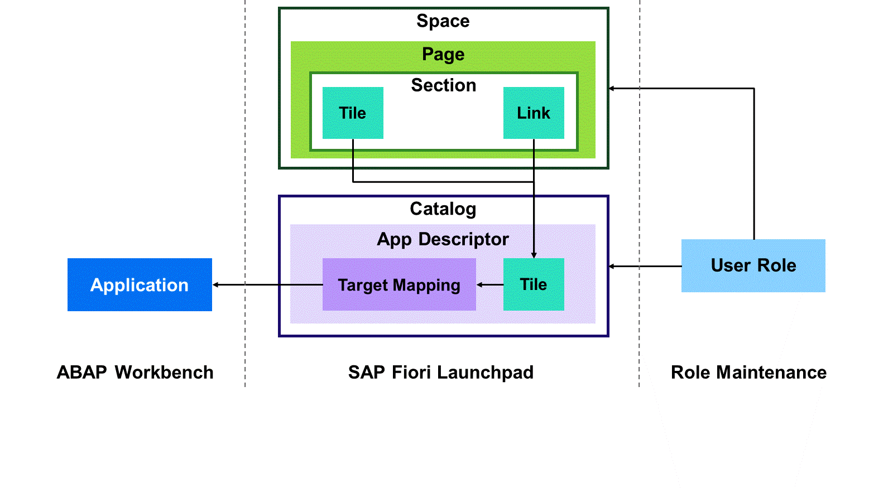893x488 pixels.
Task: Select the light blue User Role box
Action: coord(753,265)
